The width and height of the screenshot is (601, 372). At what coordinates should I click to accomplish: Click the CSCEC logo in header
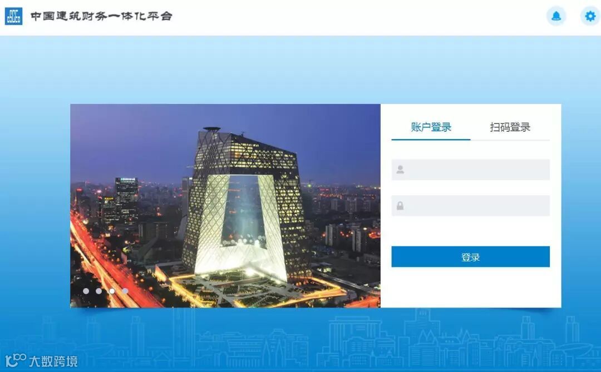click(x=13, y=16)
